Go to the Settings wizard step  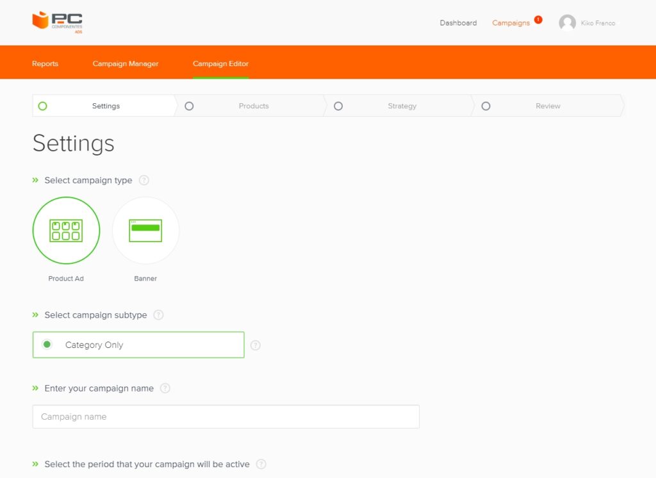pos(106,106)
